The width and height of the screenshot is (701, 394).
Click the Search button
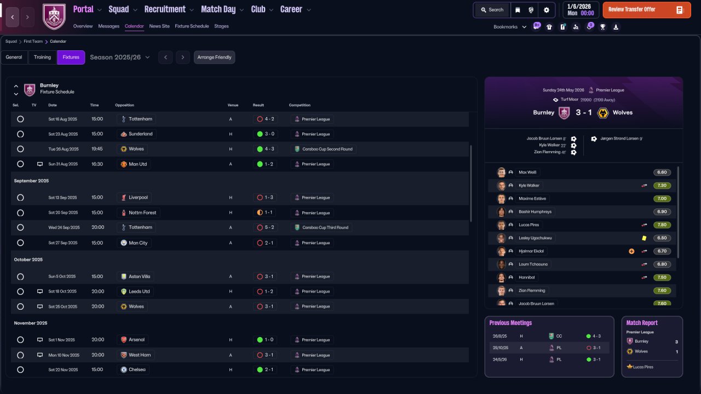click(x=491, y=10)
